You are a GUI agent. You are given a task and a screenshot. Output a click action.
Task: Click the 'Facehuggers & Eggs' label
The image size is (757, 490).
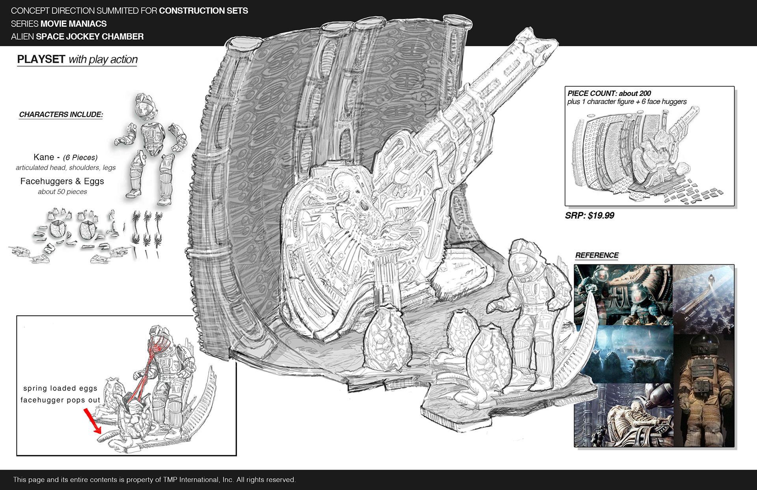pos(62,181)
